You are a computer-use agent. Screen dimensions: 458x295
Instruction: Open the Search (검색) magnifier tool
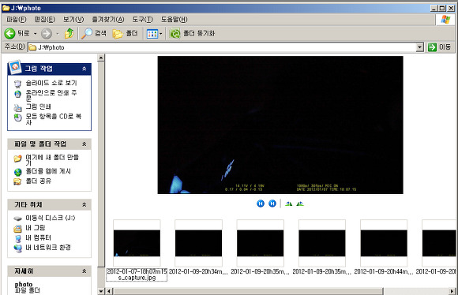pos(86,34)
